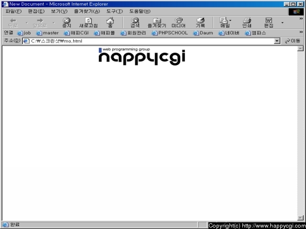Viewport: 306px width, 229px height.
Task: Click the vertical scrollbar down arrow
Action: [300, 218]
